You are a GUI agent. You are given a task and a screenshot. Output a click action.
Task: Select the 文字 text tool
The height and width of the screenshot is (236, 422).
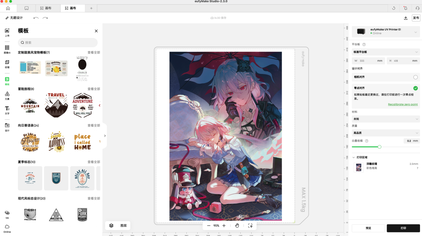coord(7,110)
